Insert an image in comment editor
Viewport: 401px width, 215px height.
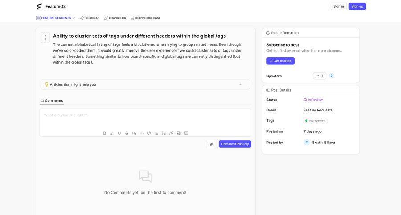click(179, 133)
